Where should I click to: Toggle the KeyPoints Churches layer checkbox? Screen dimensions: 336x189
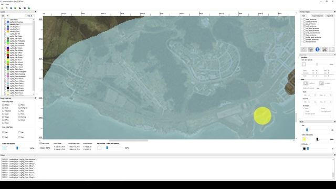[x=5, y=22]
